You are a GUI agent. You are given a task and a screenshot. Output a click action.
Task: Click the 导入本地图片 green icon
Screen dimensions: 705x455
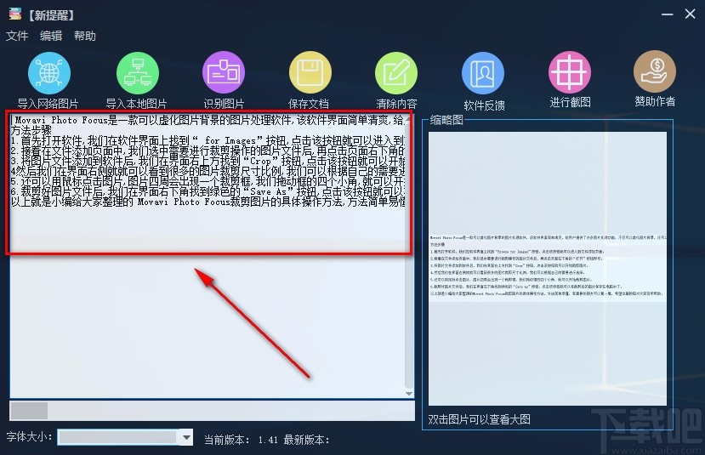point(138,73)
